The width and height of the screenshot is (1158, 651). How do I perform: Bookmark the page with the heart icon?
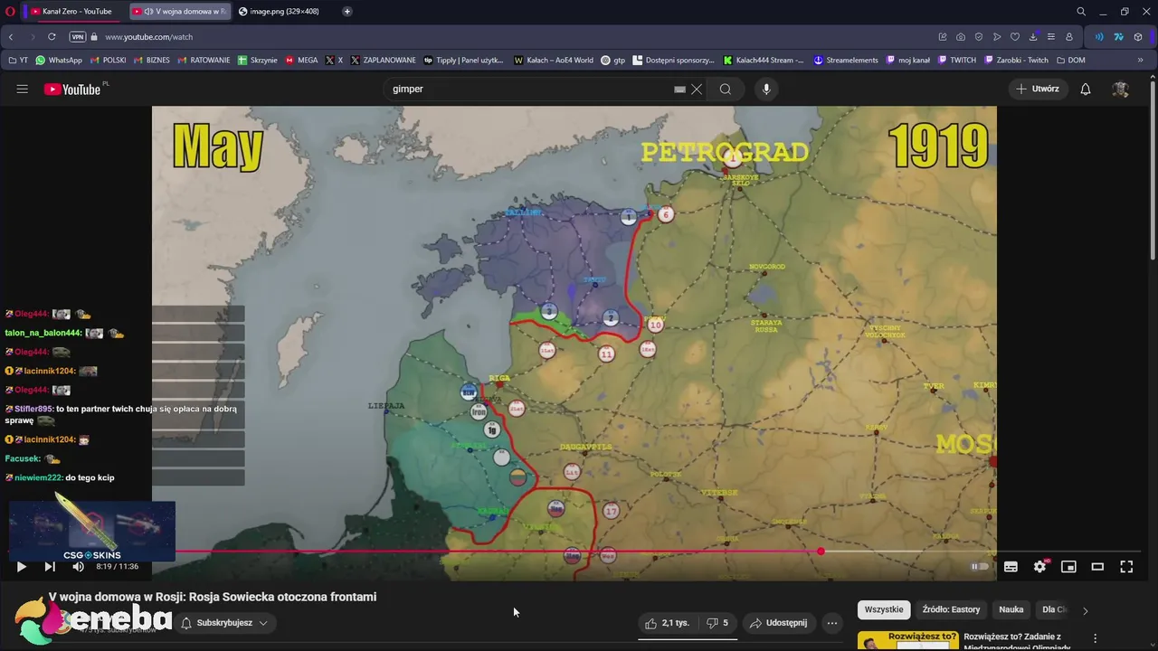pyautogui.click(x=1015, y=37)
